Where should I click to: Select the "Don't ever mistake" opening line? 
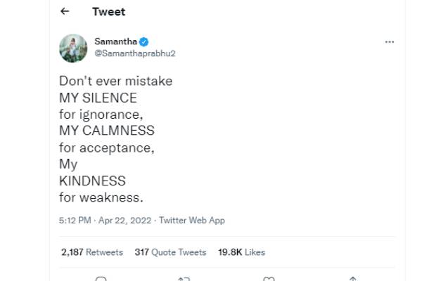[115, 81]
